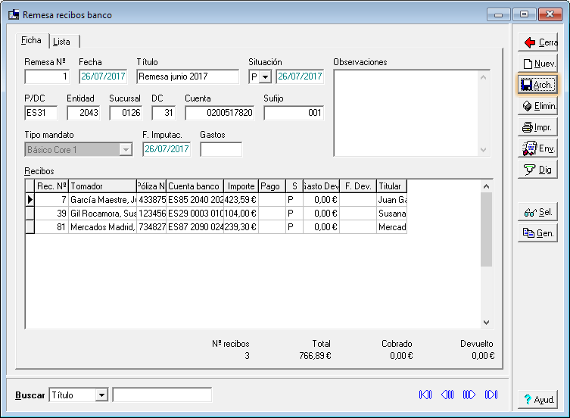Image resolution: width=570 pixels, height=418 pixels.
Task: Expand the Tipo mandato combo box
Action: tap(126, 149)
